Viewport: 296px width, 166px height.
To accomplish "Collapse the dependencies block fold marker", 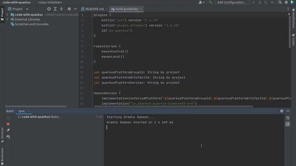I will click(x=92, y=93).
